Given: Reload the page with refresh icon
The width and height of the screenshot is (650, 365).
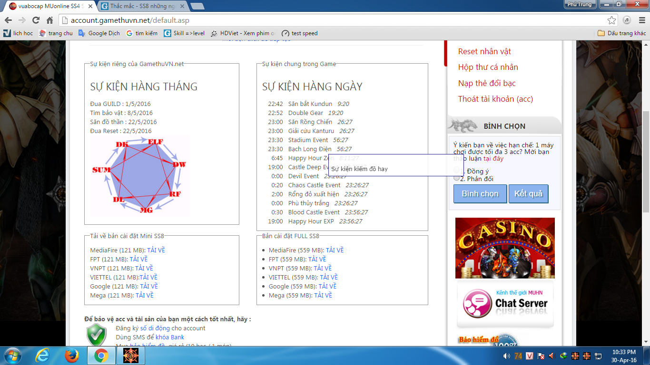Looking at the screenshot, I should [x=36, y=20].
